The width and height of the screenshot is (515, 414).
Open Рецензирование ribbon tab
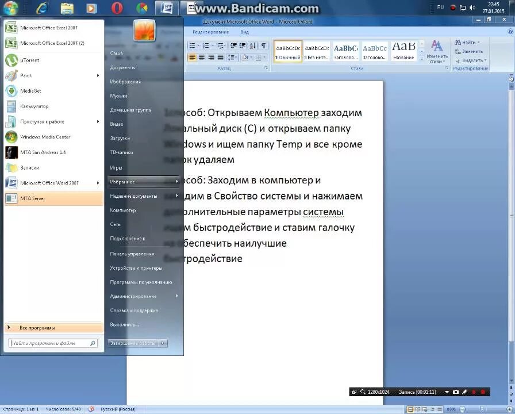coord(210,32)
